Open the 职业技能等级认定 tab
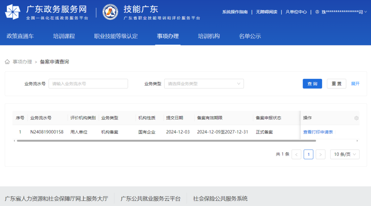 (116, 36)
